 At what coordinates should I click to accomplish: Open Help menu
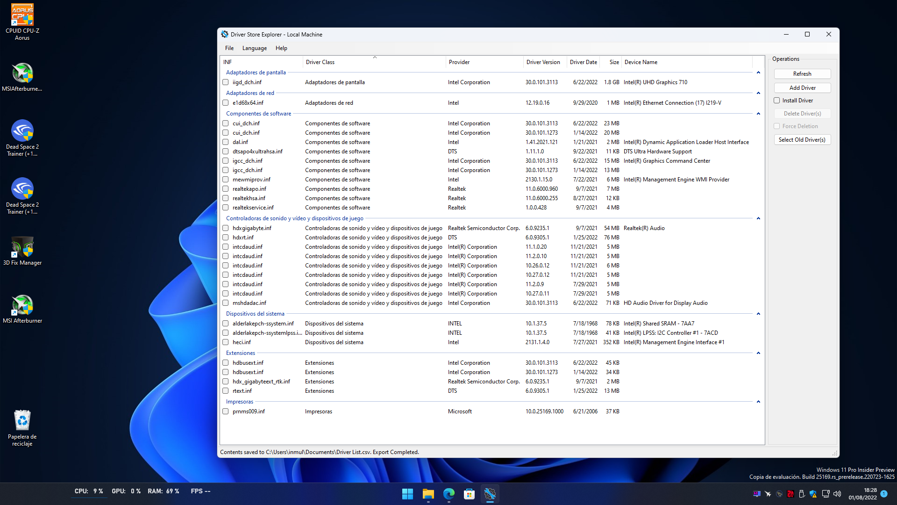(x=281, y=48)
